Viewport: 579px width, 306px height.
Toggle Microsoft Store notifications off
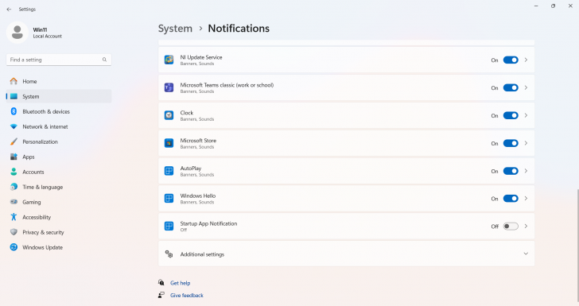coord(511,143)
